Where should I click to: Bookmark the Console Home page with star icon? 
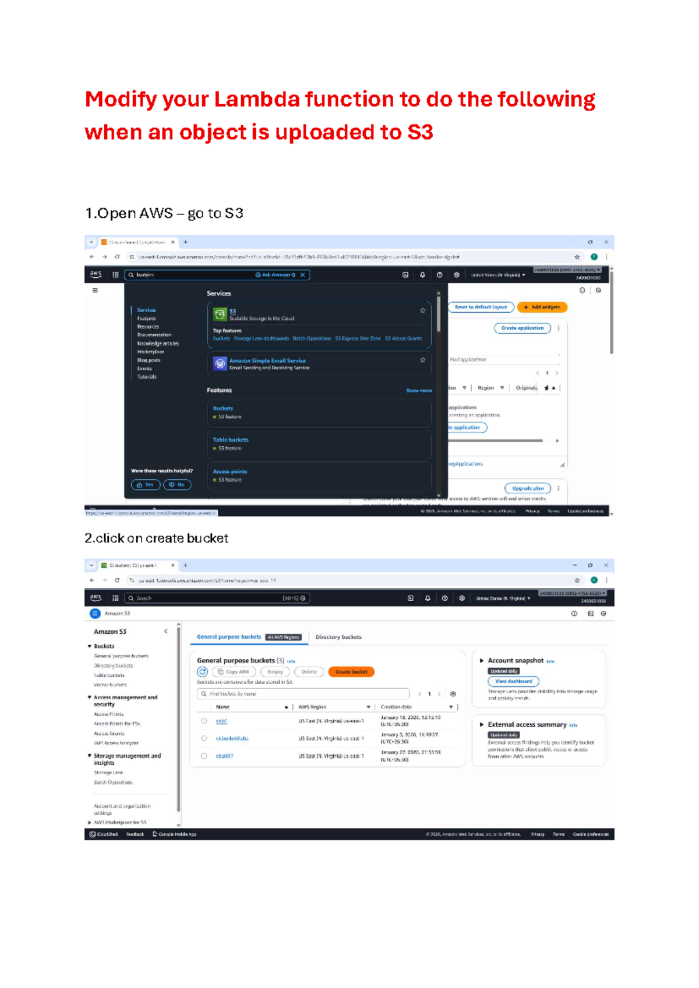(x=577, y=257)
